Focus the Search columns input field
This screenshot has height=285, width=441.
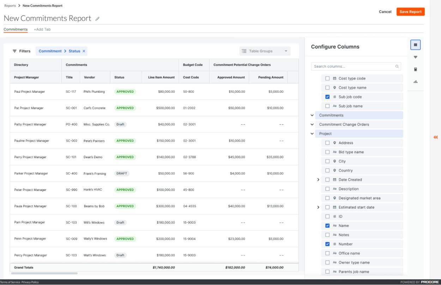(356, 66)
